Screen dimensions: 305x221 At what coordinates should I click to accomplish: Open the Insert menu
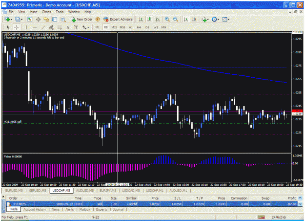tap(34, 12)
